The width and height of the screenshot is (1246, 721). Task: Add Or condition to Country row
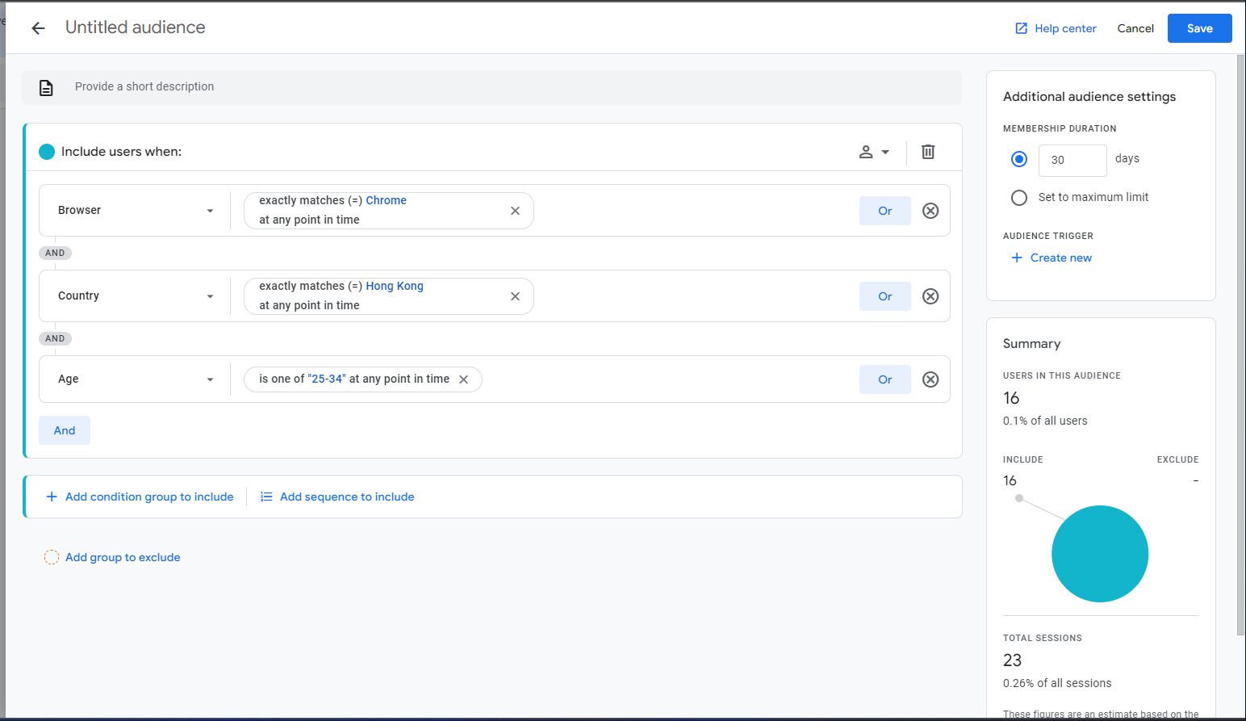[x=884, y=296]
